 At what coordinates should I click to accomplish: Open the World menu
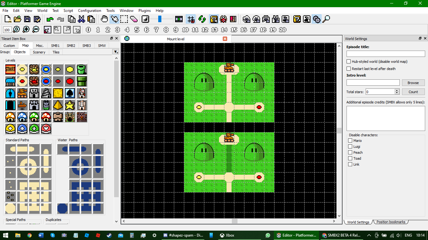coord(42,10)
